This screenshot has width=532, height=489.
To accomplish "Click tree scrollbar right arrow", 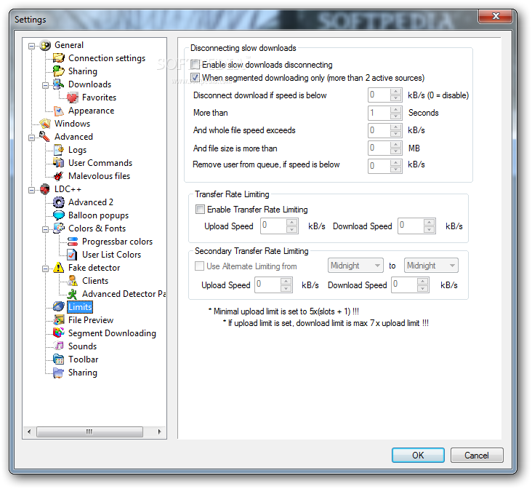I will [159, 432].
